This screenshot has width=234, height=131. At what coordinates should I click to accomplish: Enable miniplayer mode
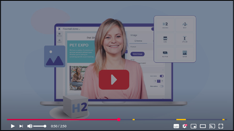[193, 126]
